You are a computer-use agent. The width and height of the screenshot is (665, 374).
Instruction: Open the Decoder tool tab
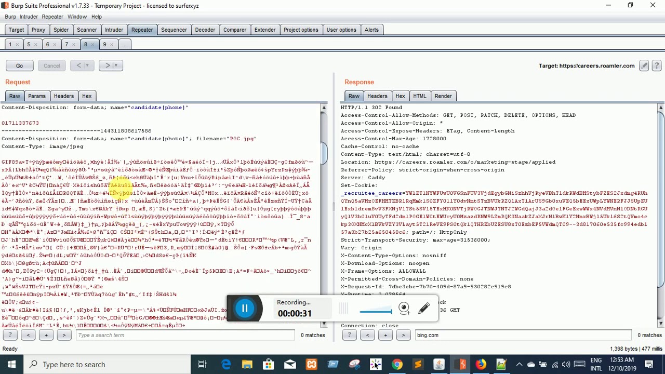point(205,30)
